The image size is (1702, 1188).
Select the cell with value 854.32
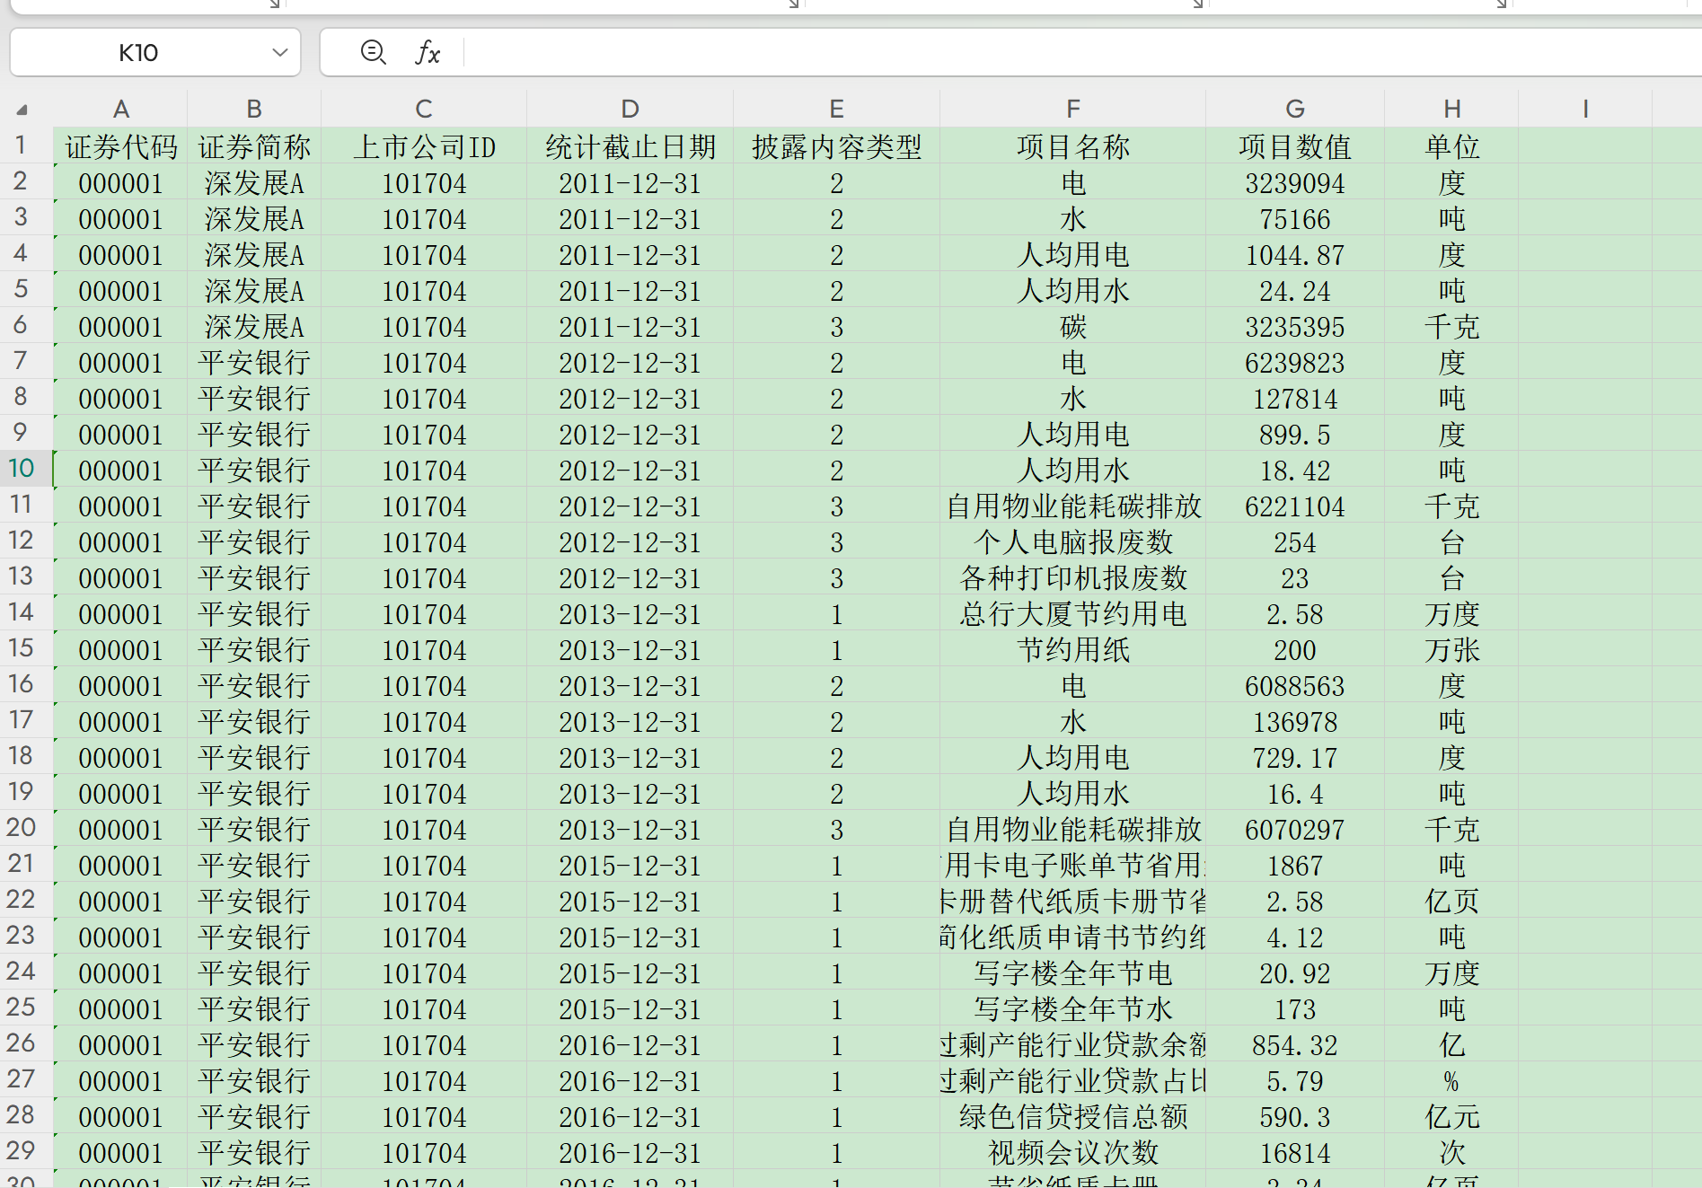point(1295,1044)
